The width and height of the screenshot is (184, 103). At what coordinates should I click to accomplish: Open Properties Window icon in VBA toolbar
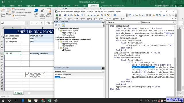tap(105, 15)
